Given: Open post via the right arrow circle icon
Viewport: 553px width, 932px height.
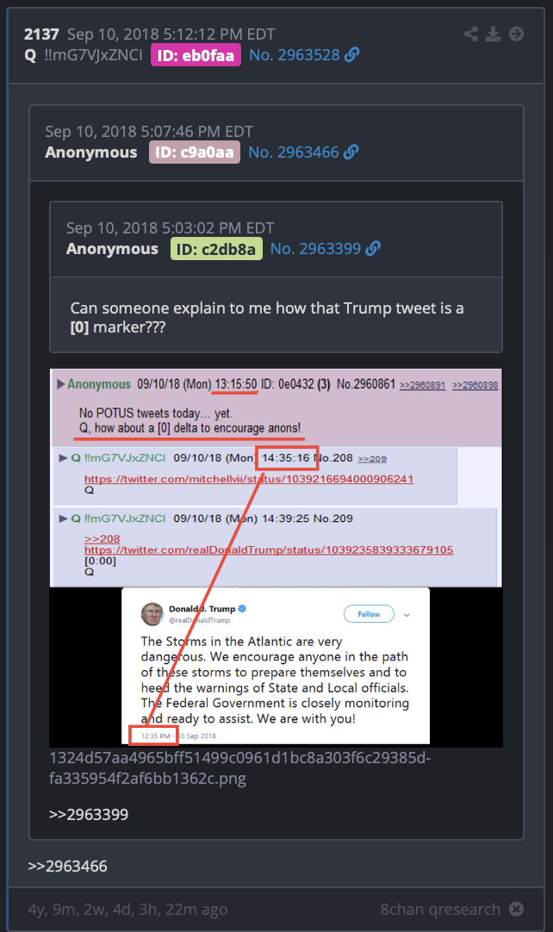Looking at the screenshot, I should tap(516, 34).
